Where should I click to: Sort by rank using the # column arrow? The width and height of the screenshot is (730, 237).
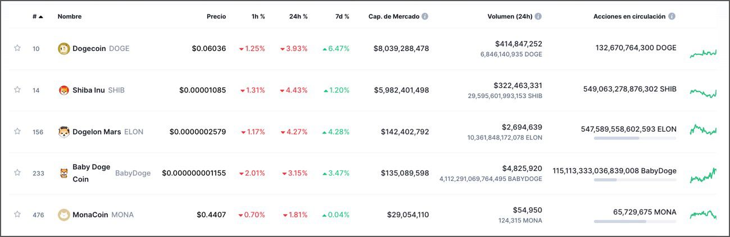pyautogui.click(x=40, y=17)
